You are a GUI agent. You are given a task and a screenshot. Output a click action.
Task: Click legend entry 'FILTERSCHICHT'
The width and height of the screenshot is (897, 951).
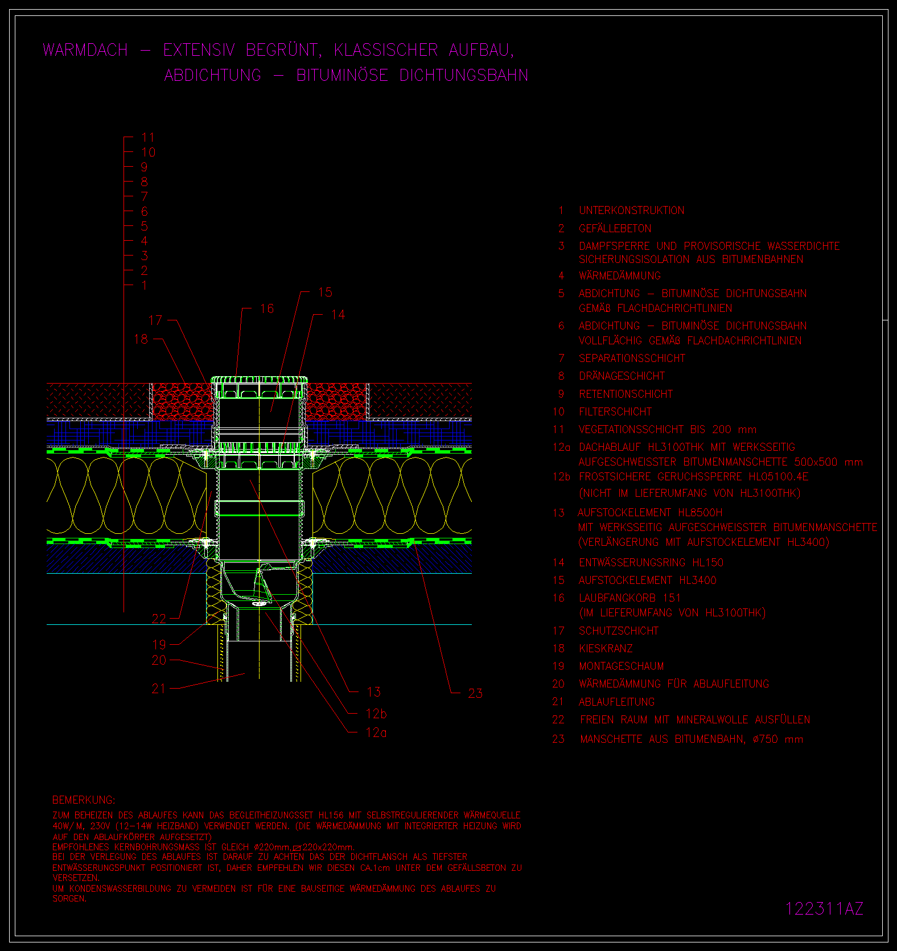(615, 411)
